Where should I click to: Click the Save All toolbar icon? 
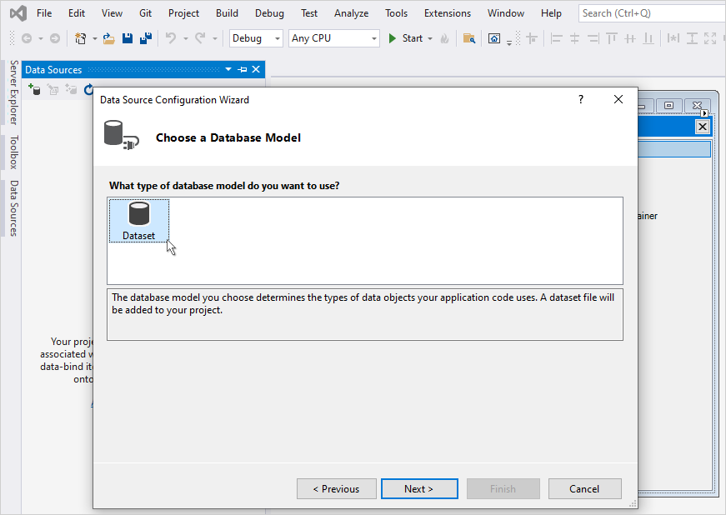coord(145,38)
